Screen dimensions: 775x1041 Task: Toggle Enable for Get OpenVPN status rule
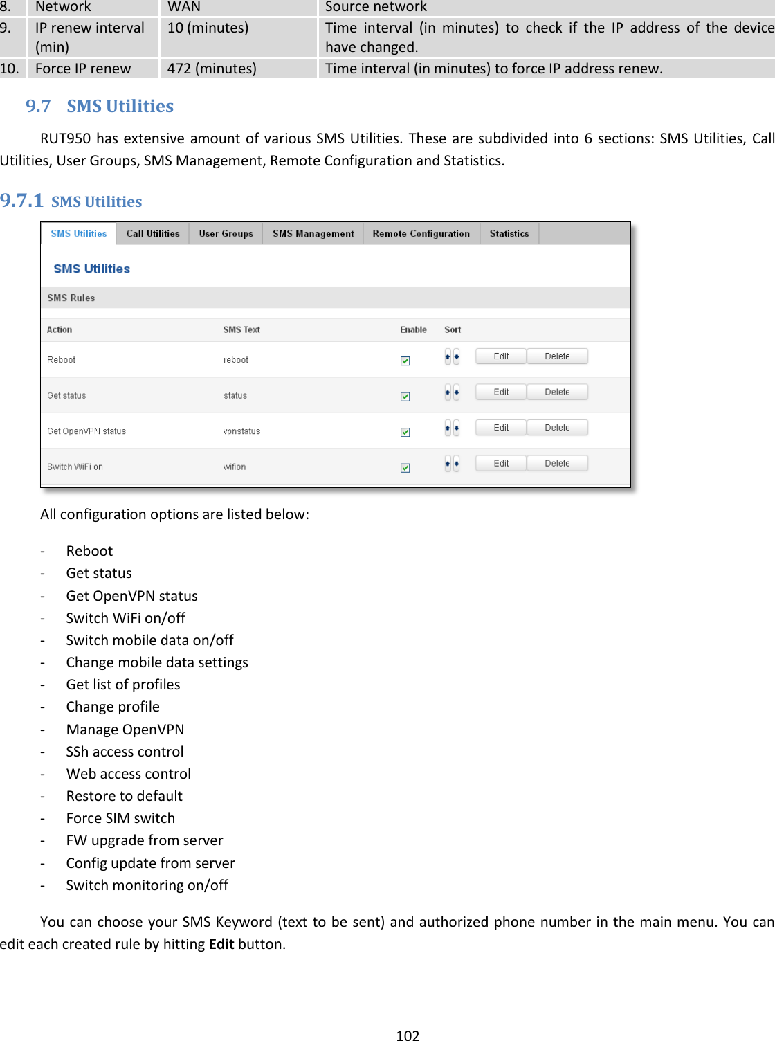point(405,431)
